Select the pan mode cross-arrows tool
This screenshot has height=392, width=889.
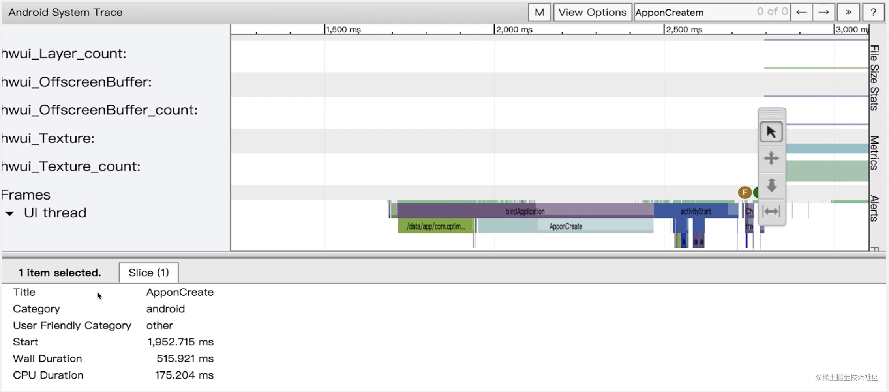click(771, 159)
